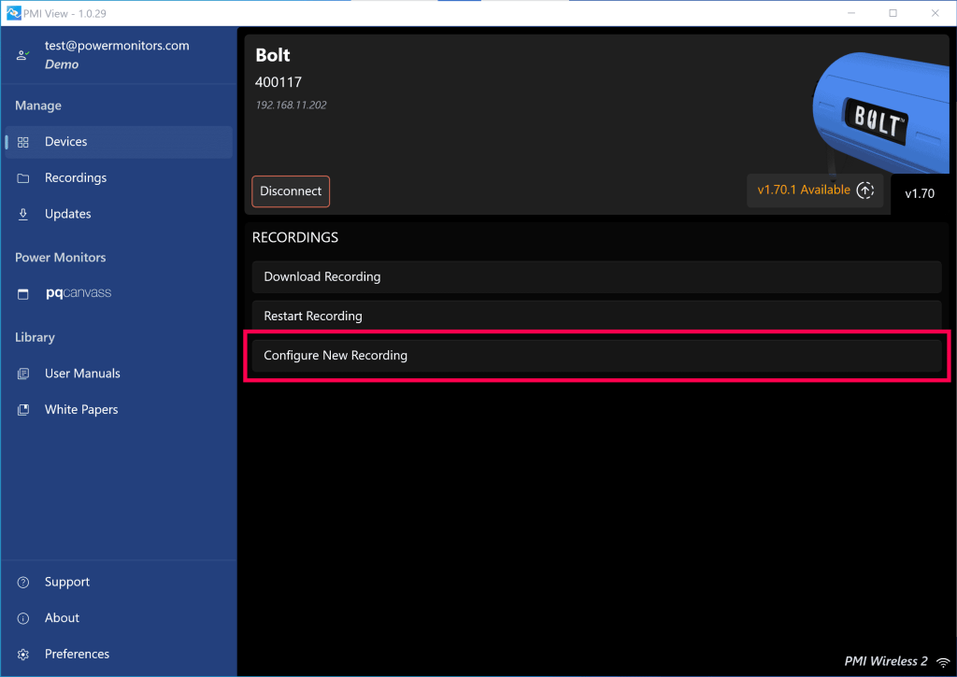The image size is (957, 677).
Task: Open pqcanvass via its monitor icon
Action: point(21,292)
